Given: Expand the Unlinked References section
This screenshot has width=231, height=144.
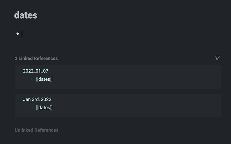Looking at the screenshot, I should [x=36, y=130].
